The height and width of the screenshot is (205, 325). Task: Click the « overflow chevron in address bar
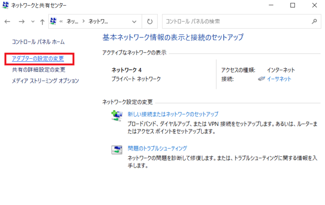pos(61,22)
